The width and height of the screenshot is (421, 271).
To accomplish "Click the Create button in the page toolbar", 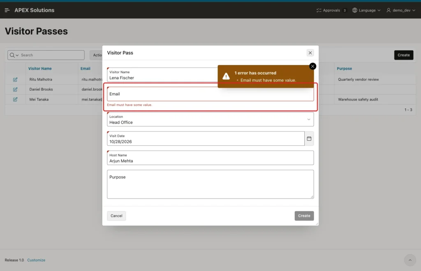I will 404,55.
